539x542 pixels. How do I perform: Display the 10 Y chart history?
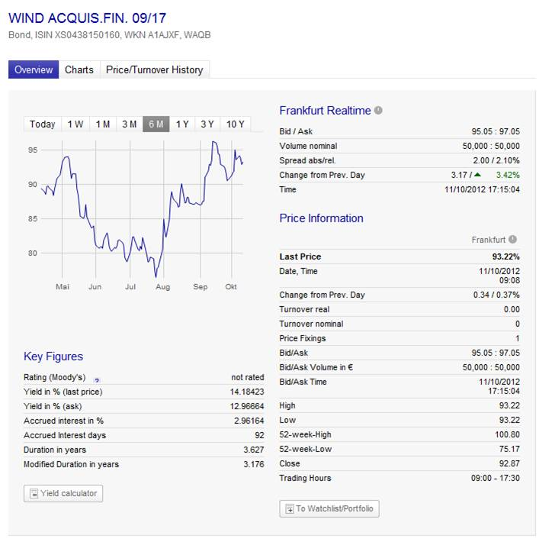point(236,124)
